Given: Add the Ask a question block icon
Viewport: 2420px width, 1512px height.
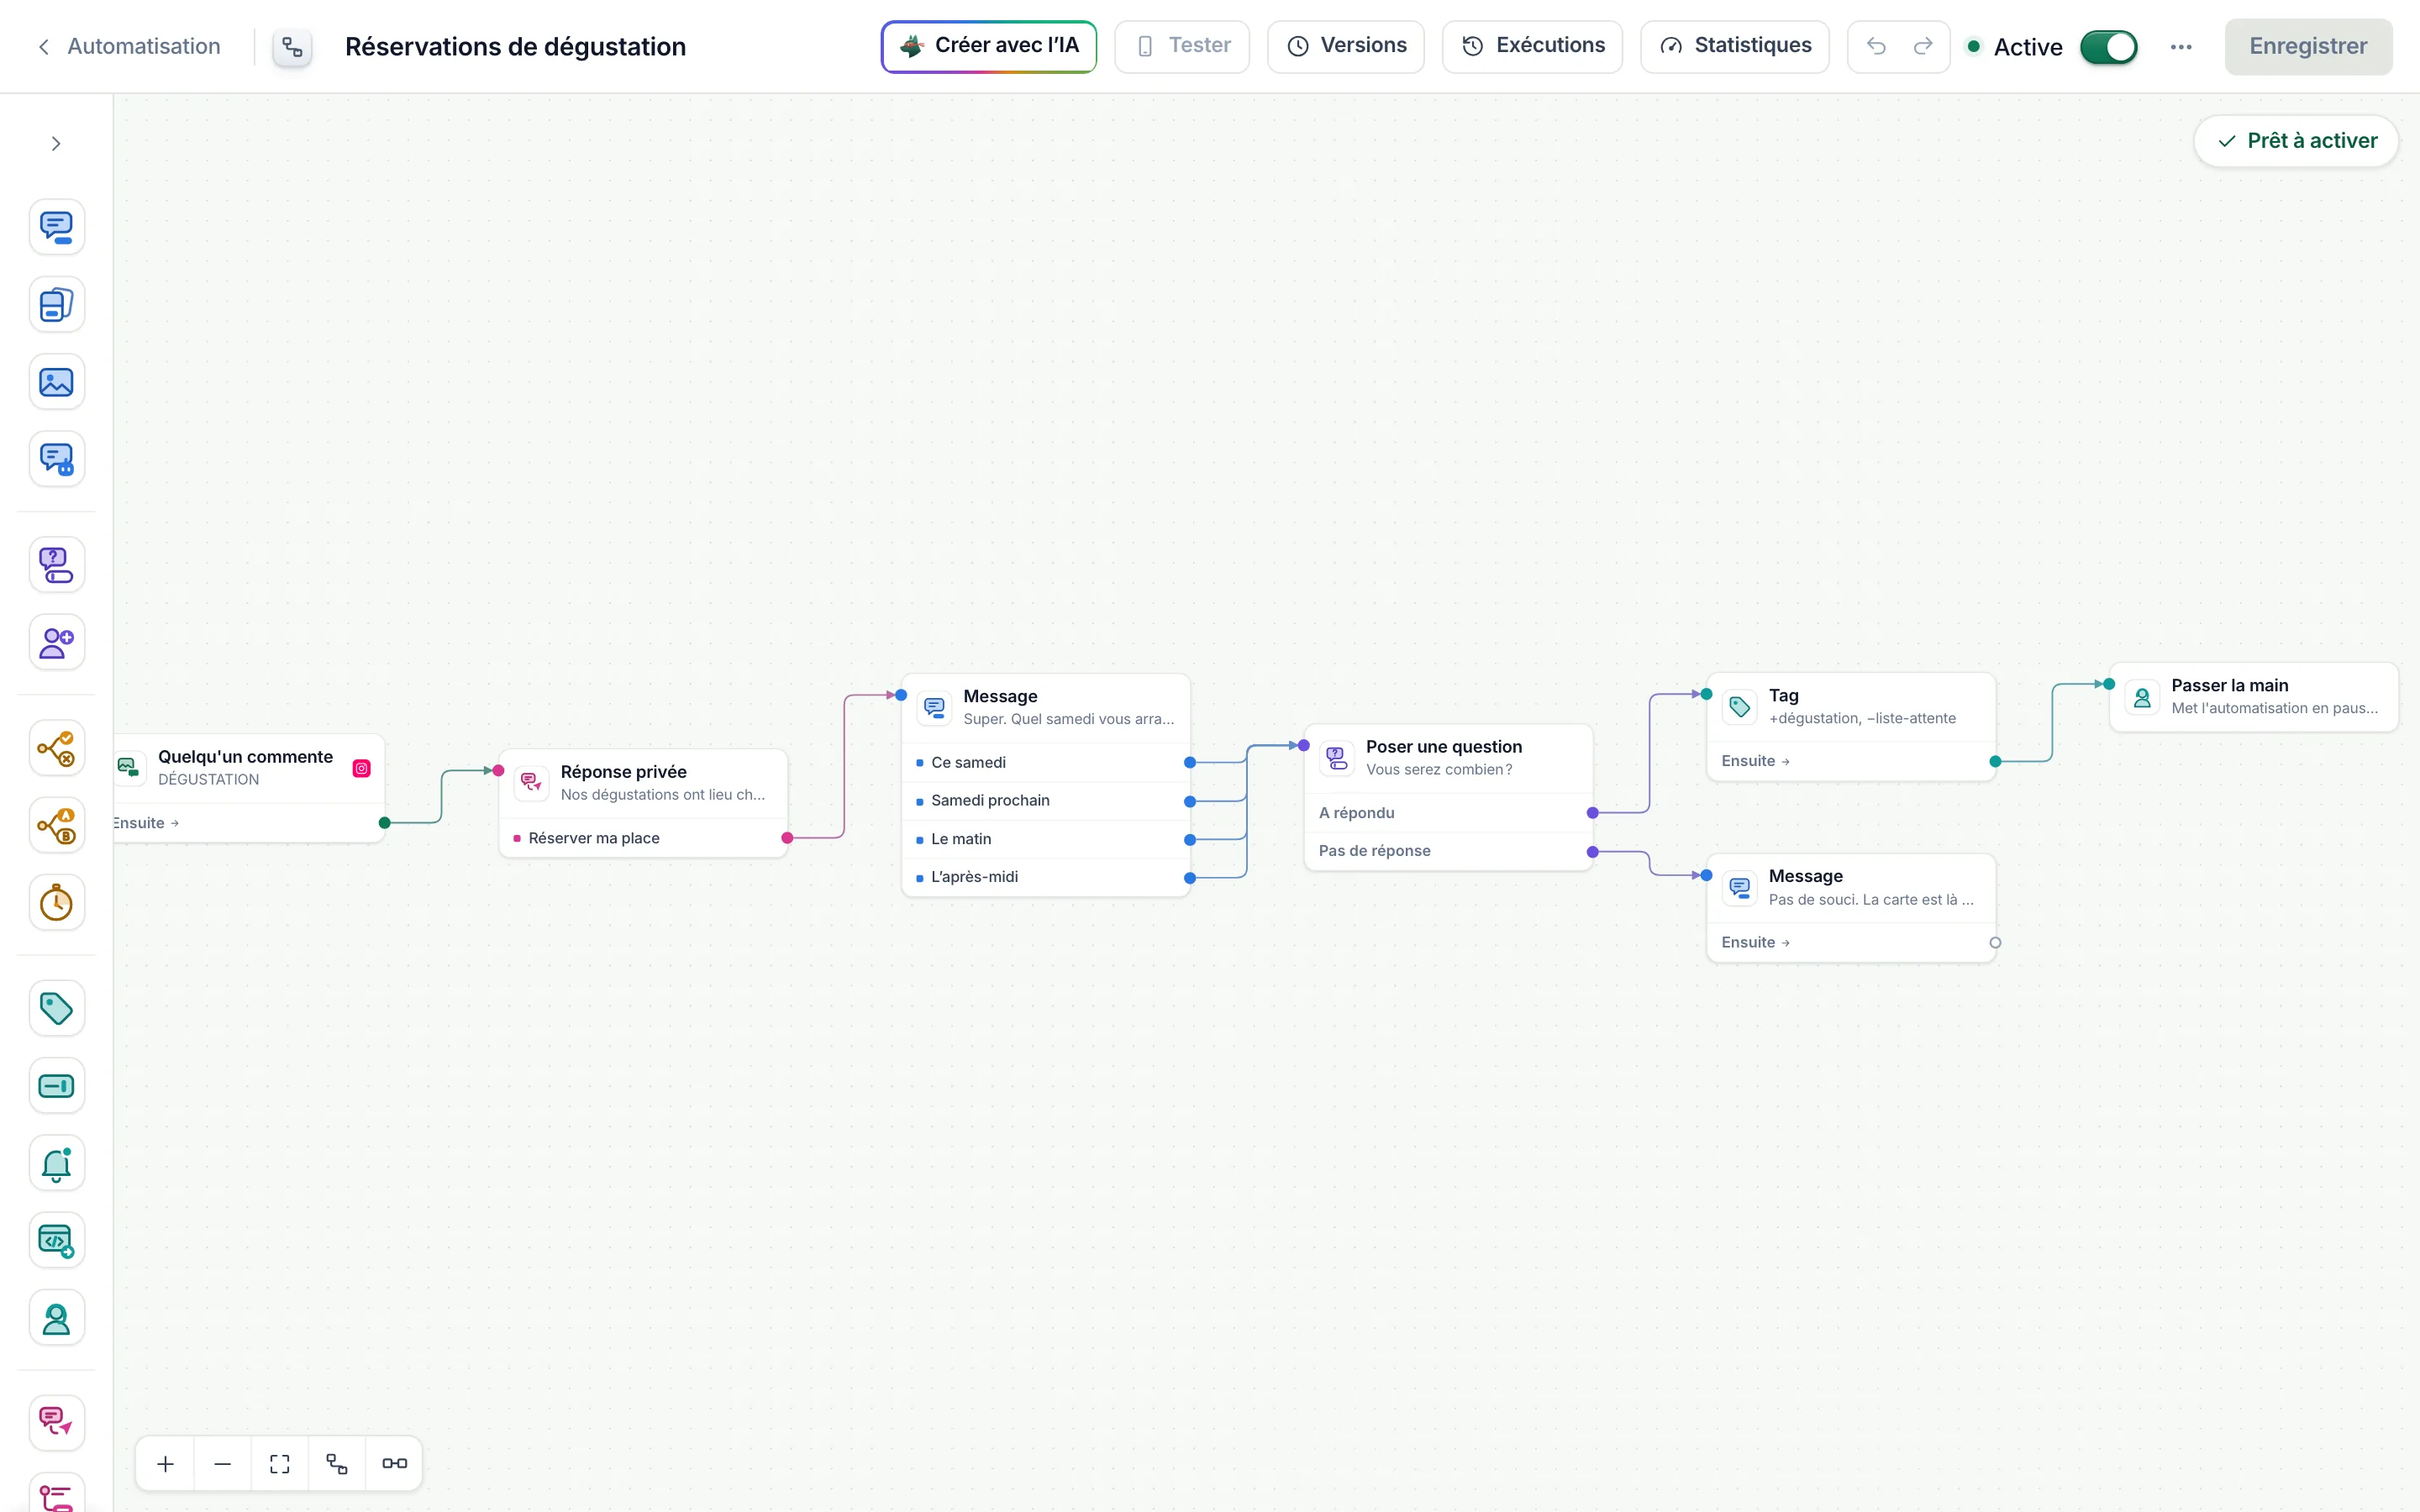Looking at the screenshot, I should [x=56, y=565].
